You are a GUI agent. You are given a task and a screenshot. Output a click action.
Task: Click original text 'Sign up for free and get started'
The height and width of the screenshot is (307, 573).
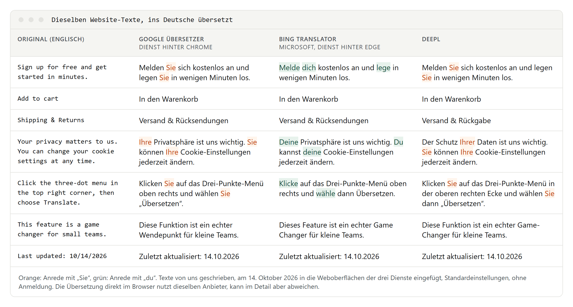62,72
